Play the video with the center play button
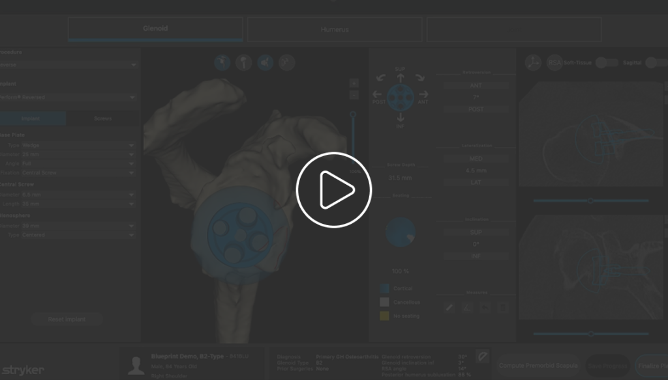 coord(333,189)
